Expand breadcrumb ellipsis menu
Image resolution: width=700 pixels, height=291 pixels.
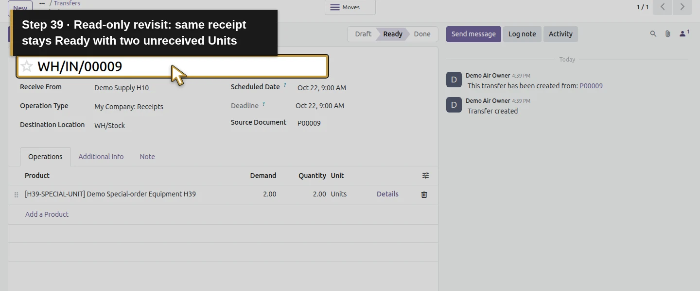point(42,3)
